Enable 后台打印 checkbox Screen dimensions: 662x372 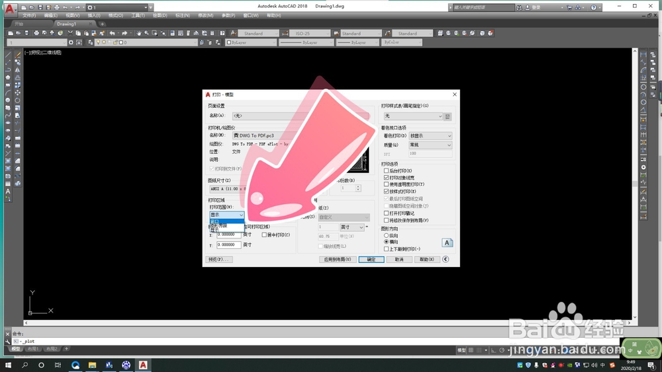(x=387, y=170)
